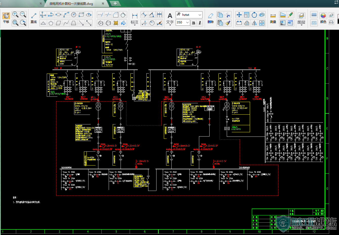Screen dimensions: 339x235
Task: Expand the 图层 layer menu arrow
Action: pos(301,25)
